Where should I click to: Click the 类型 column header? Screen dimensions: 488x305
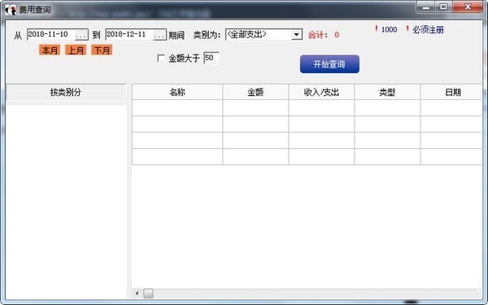point(387,92)
